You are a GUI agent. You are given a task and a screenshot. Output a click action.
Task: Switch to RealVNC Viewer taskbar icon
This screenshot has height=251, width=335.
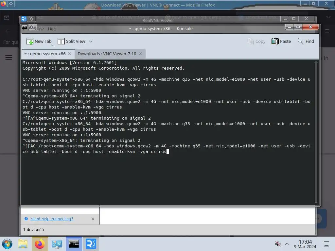[x=91, y=244]
